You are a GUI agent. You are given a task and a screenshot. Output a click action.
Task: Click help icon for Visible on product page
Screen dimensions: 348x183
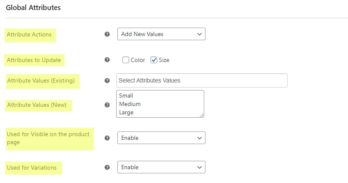point(107,138)
